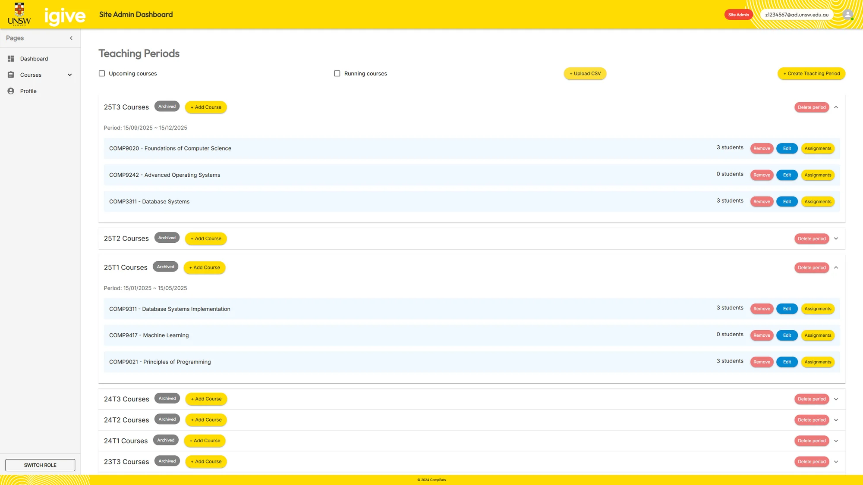863x485 pixels.
Task: Click the COMP9417 - Machine Learning title
Action: [x=149, y=335]
